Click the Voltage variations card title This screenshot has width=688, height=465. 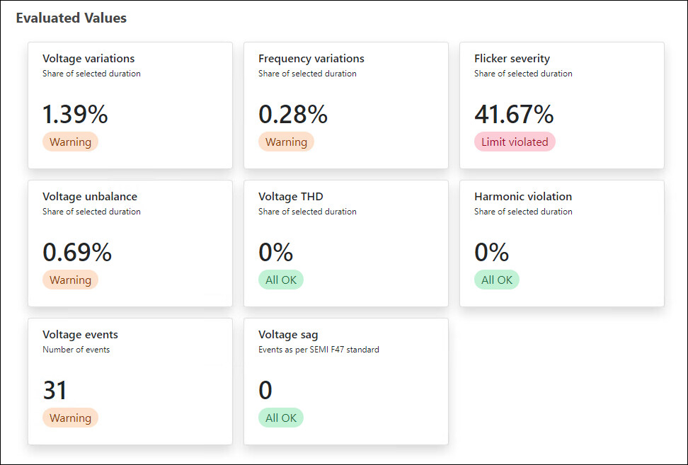(x=88, y=59)
